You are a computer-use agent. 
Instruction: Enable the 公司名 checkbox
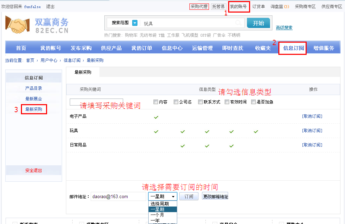176,102
